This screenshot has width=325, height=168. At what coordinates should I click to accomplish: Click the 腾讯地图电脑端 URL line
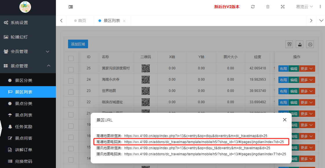tap(191, 154)
